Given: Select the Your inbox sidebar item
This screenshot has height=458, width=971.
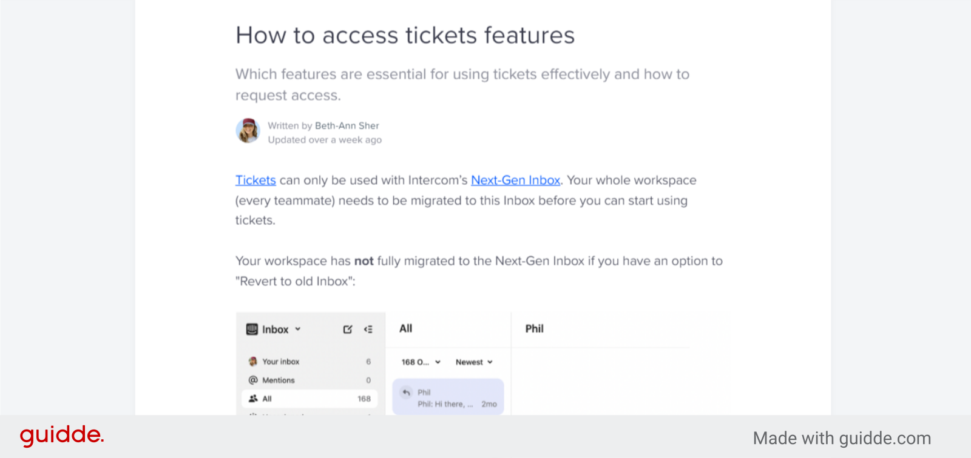Looking at the screenshot, I should click(280, 361).
